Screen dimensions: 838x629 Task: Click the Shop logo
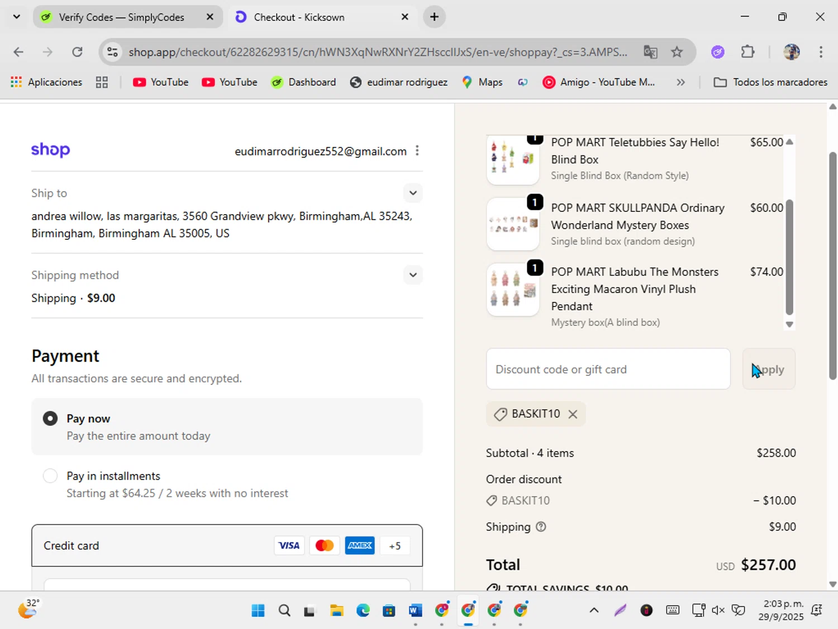50,150
